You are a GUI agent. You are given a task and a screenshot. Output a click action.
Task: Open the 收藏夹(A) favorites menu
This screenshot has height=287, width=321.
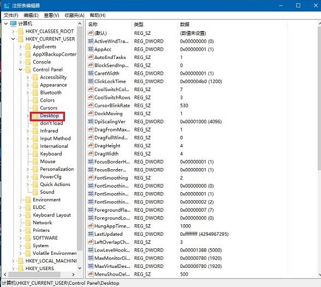coord(74,15)
